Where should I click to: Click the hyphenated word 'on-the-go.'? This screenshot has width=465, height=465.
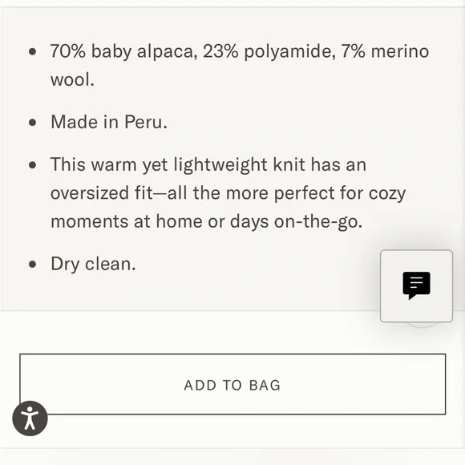point(318,222)
